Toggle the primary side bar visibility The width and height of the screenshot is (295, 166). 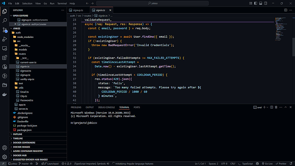(x=255, y=3)
